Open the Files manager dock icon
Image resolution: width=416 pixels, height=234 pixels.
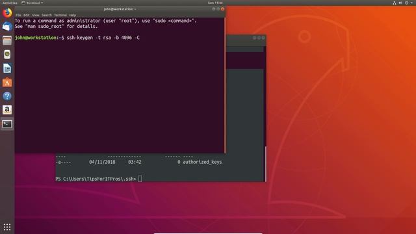click(7, 40)
